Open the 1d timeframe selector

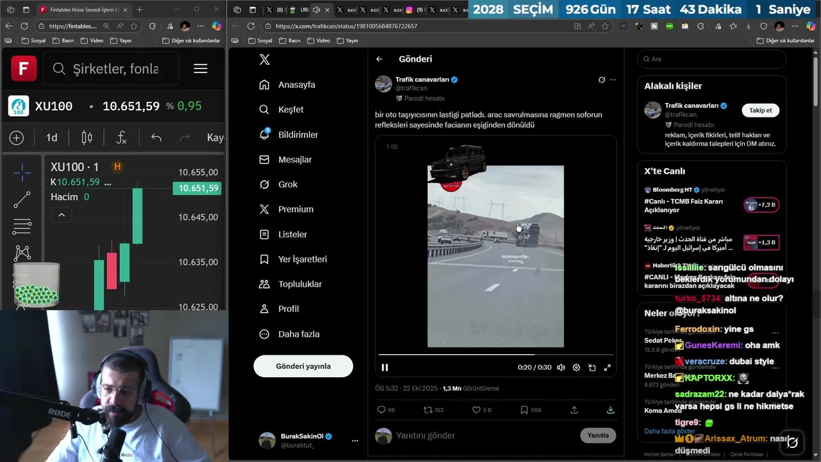pos(51,138)
